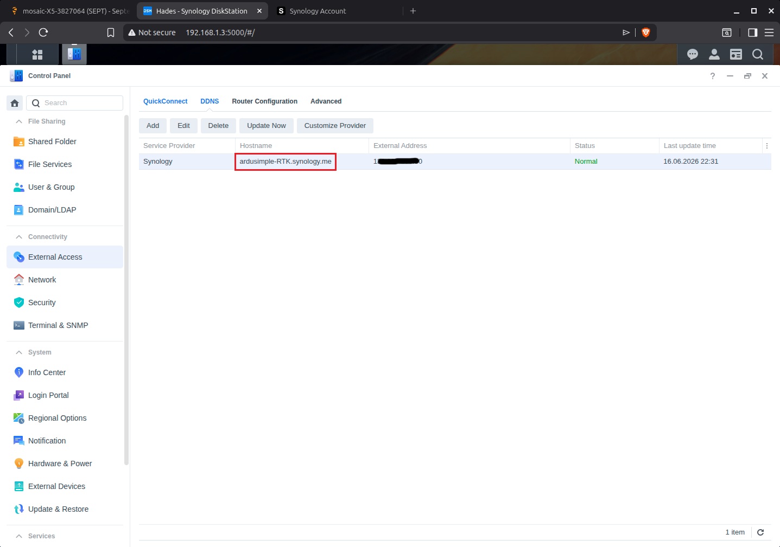Click the Customize Provider button
Screen dimensions: 780x547
coord(335,126)
